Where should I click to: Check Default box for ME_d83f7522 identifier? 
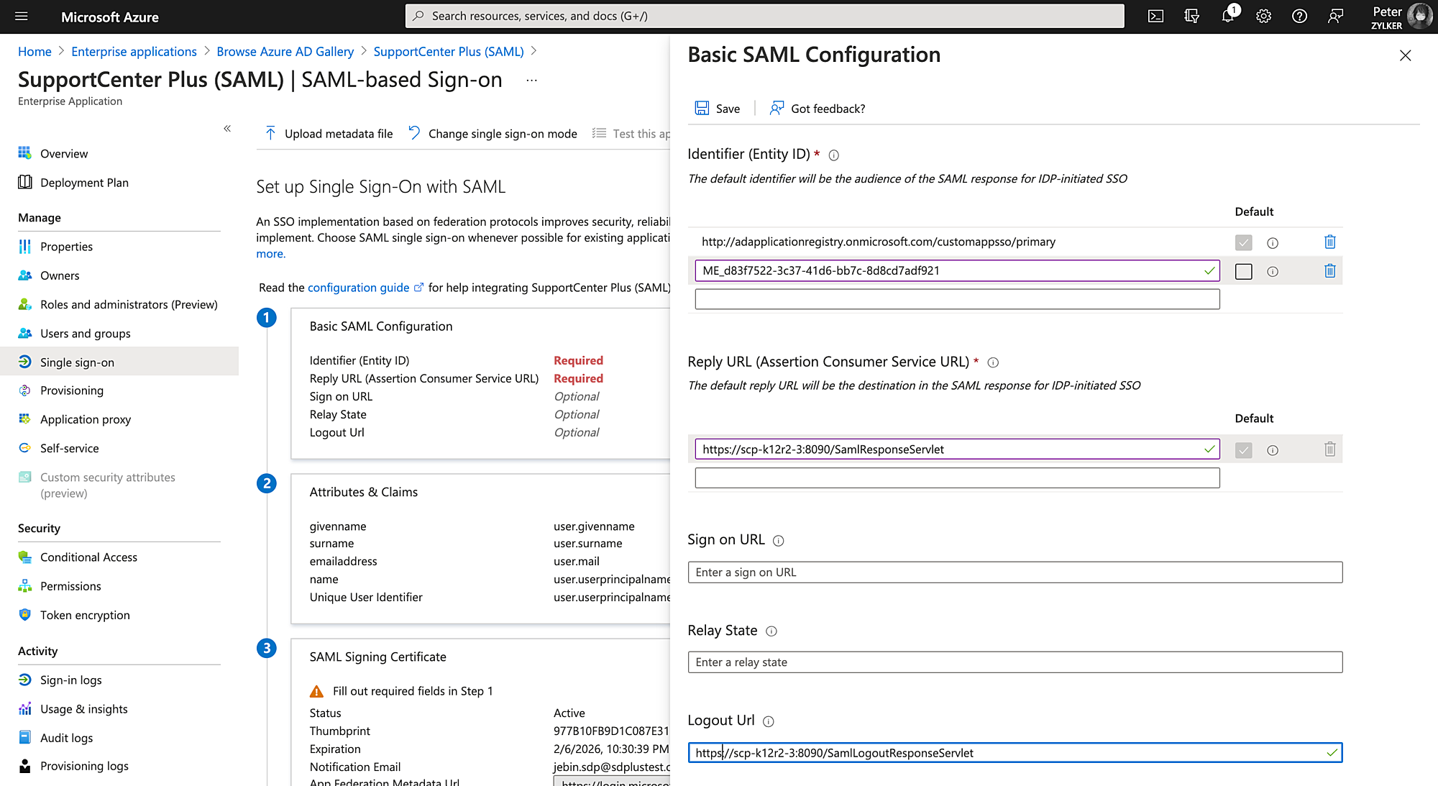coord(1243,271)
